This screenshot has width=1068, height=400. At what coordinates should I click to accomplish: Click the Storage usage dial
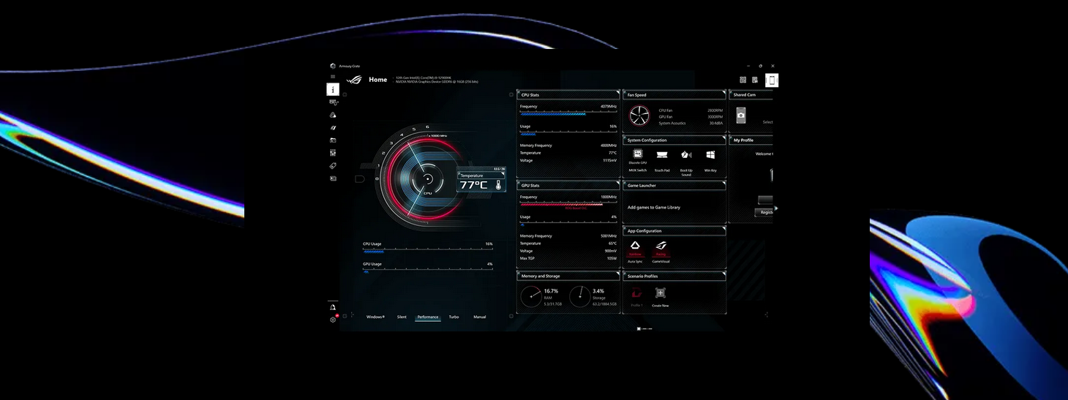(579, 296)
